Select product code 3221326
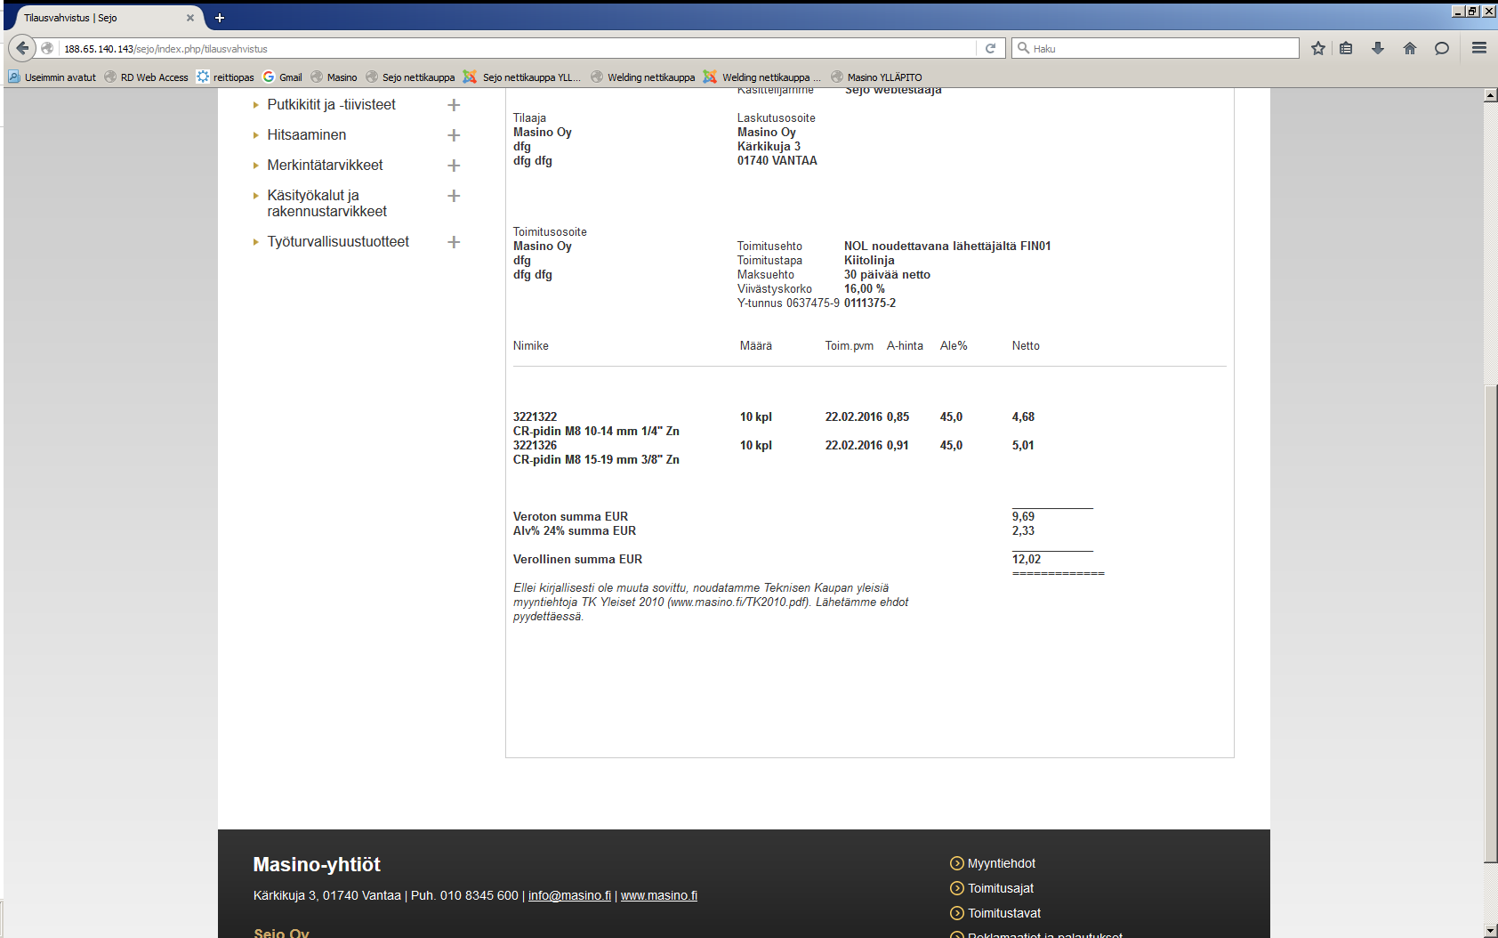Screen dimensions: 1498x938 (535, 445)
